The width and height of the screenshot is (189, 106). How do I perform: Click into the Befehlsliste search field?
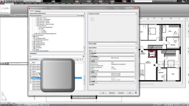(56, 56)
